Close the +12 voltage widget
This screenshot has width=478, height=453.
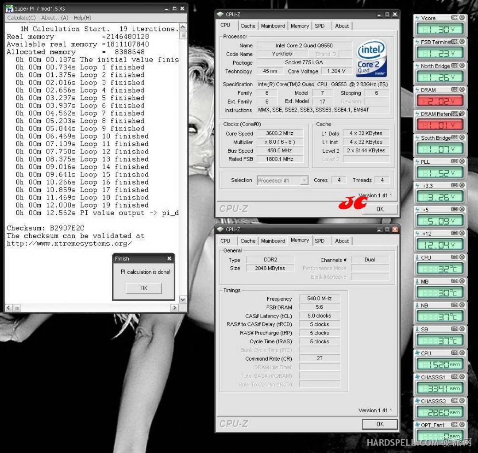pyautogui.click(x=462, y=233)
